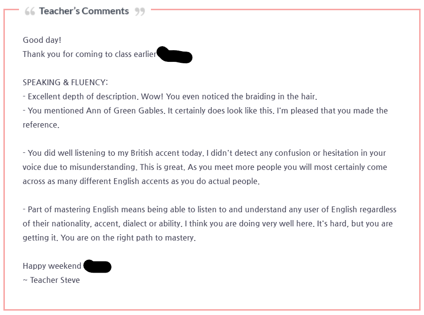The width and height of the screenshot is (424, 315).
Task: Click the 'Part of mastering English' sentence
Action: pyautogui.click(x=210, y=209)
